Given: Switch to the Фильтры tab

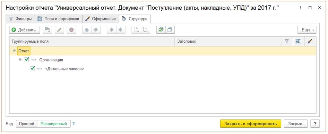Looking at the screenshot, I should [20, 19].
